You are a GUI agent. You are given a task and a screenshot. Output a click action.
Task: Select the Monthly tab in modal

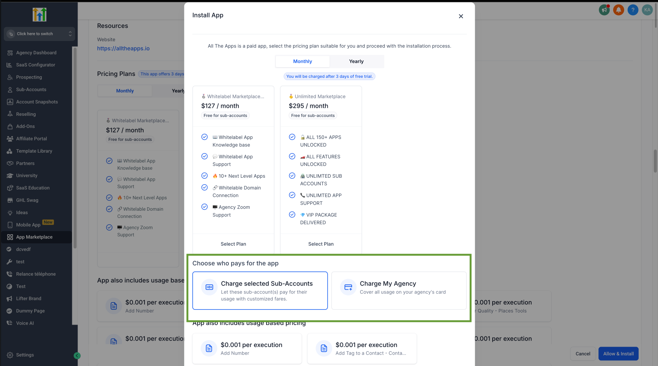pos(303,62)
